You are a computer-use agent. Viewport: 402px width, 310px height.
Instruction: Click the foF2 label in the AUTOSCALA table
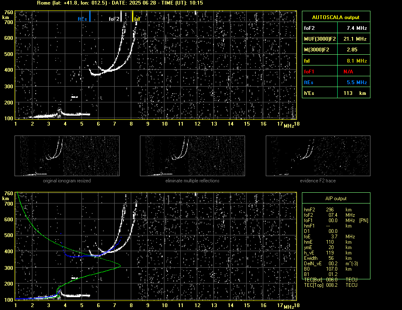[x=309, y=28]
